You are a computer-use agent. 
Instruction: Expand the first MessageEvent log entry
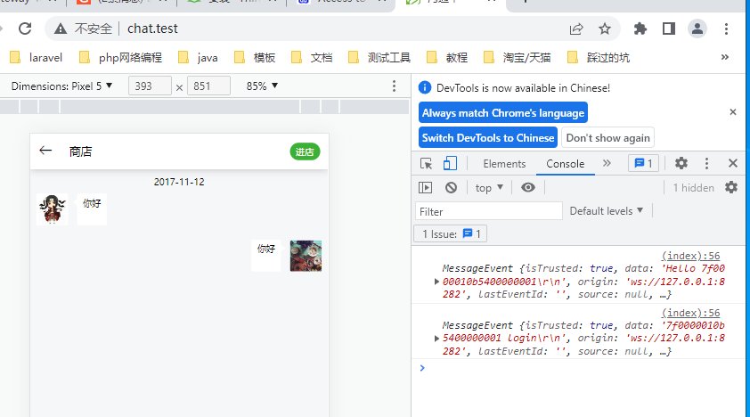pos(436,282)
